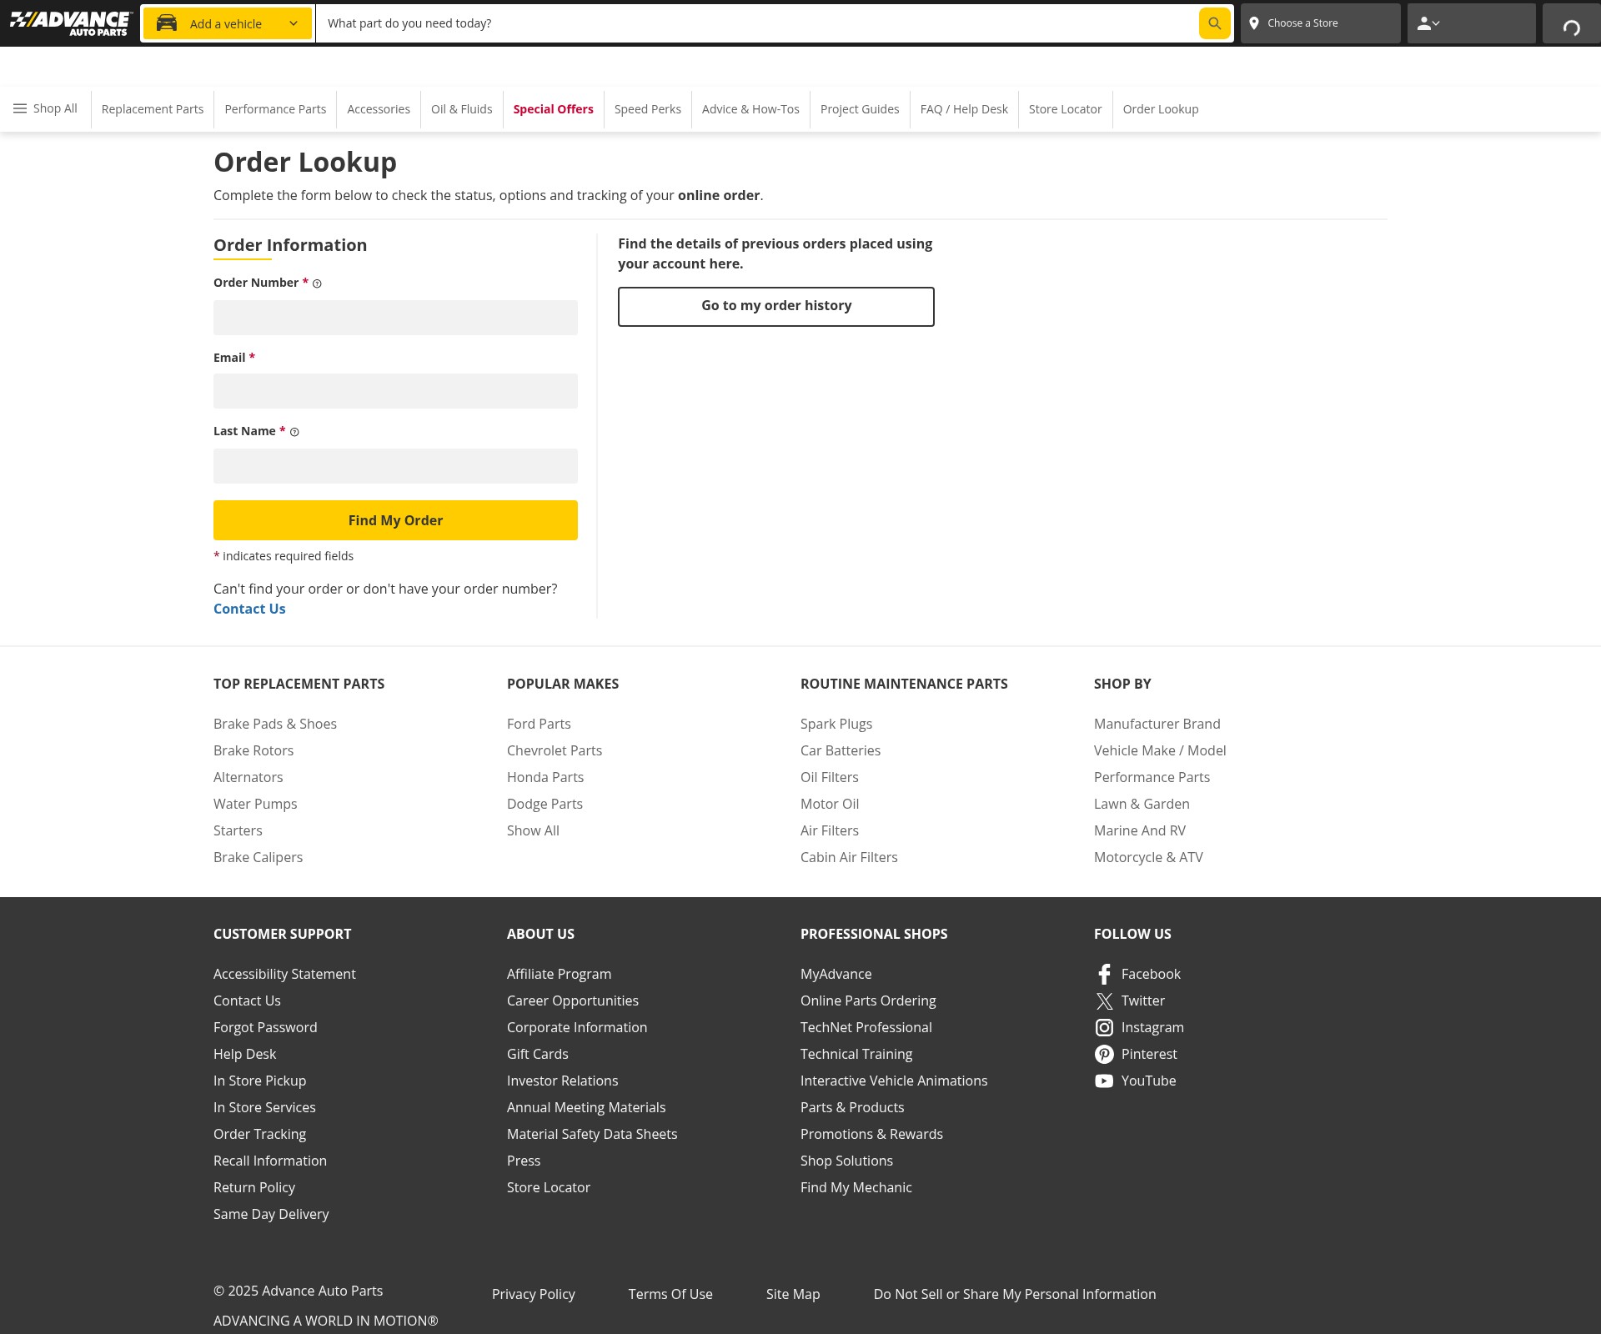Expand the account menu chevron
Image resolution: width=1601 pixels, height=1334 pixels.
(x=1437, y=23)
